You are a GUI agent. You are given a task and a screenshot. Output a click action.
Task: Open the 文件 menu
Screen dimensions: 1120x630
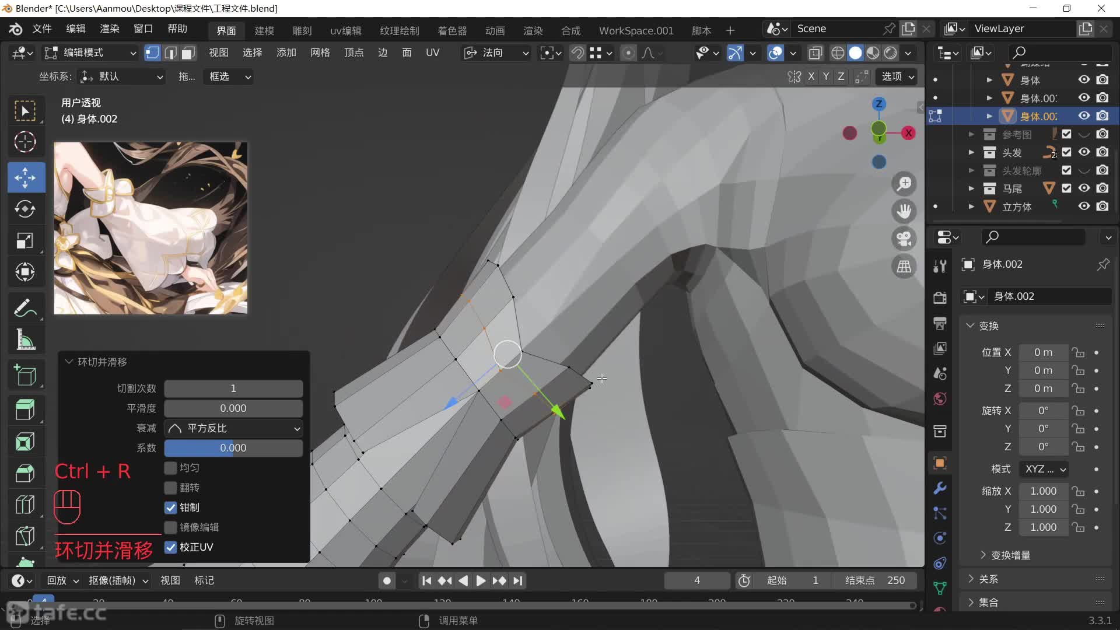coord(42,29)
